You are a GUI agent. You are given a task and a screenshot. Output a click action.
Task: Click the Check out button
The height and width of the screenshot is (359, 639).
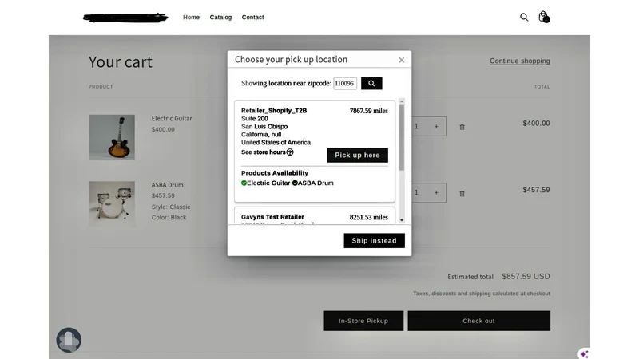click(x=478, y=321)
